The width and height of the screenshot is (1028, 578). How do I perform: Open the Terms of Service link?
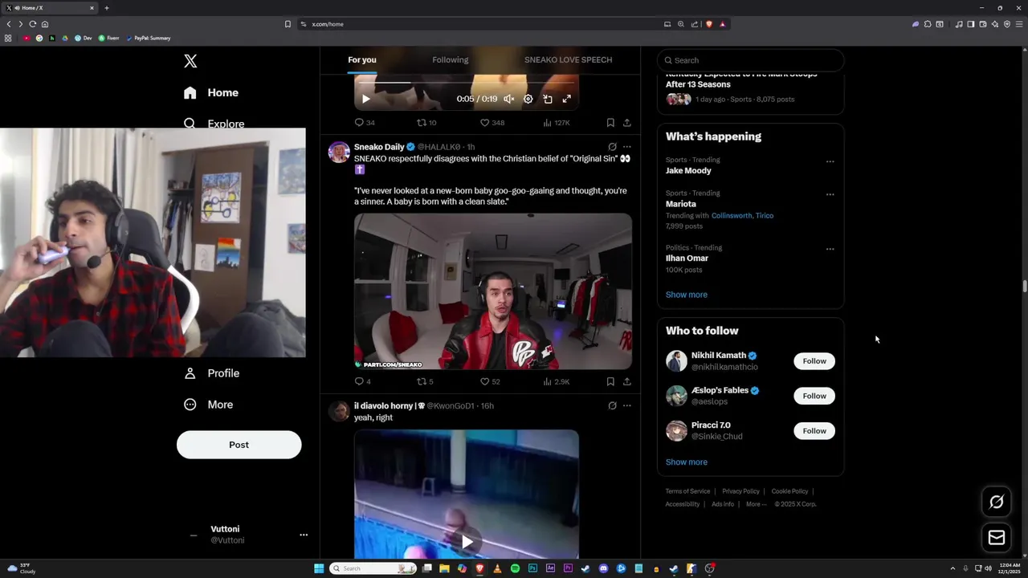687,491
